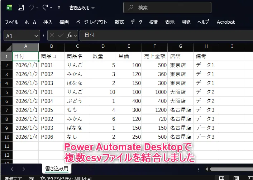Viewport: 253px width, 180px height.
Task: Open the redo history dropdown arrow
Action: coord(52,7)
